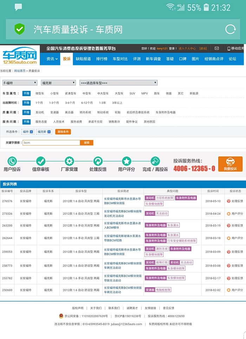Remove the 福克斯 filter with its X
The width and height of the screenshot is (246, 339).
click(49, 132)
